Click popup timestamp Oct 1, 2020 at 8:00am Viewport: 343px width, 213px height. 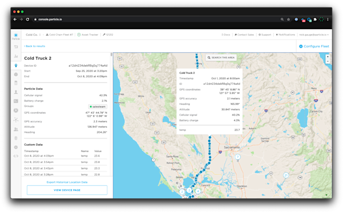click(225, 78)
